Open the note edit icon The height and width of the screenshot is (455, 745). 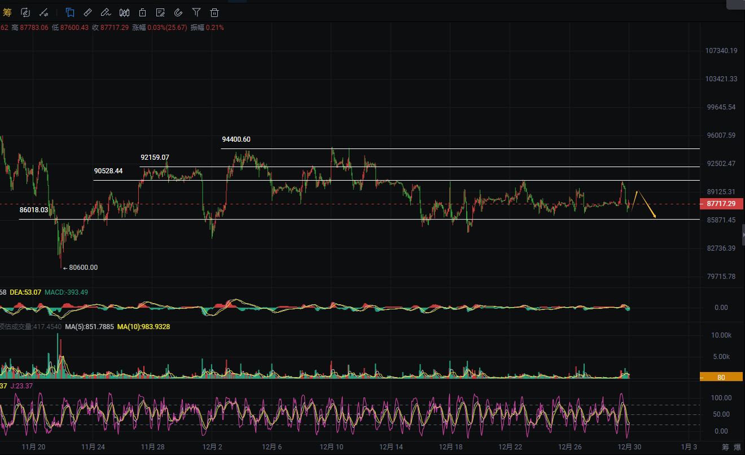click(160, 12)
